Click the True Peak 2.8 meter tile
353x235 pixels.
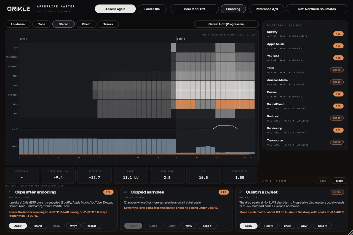167,175
